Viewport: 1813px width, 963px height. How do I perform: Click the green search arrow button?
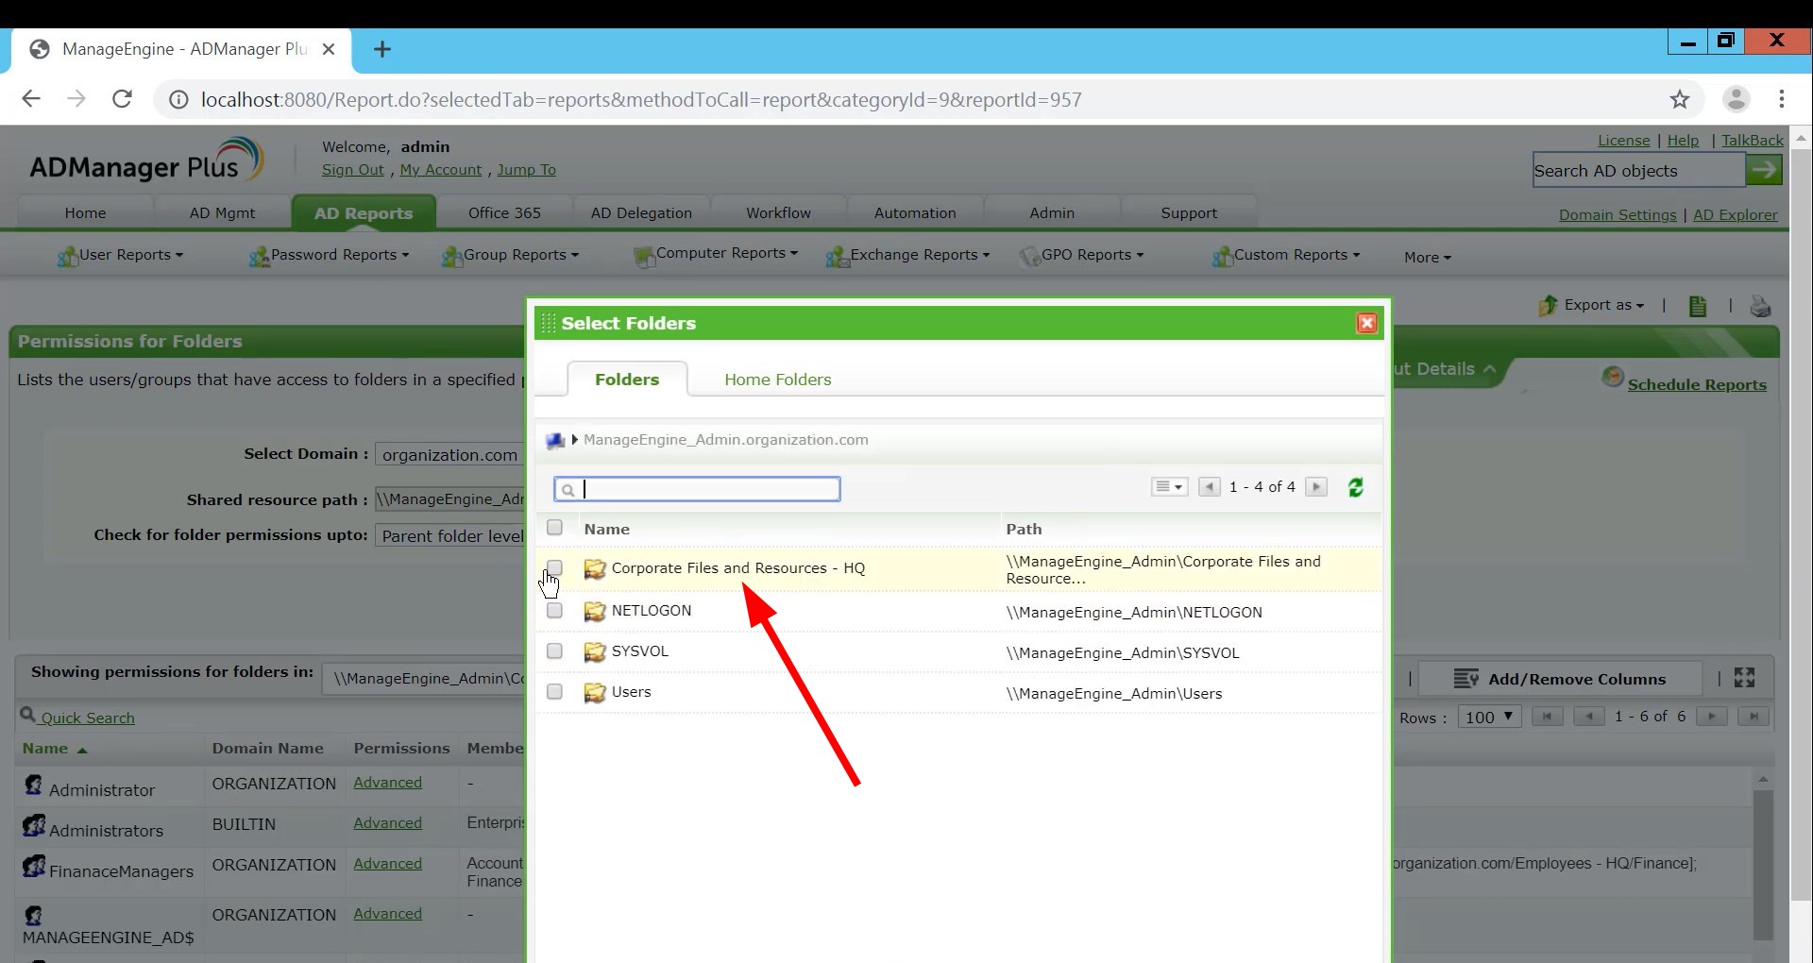tap(1764, 171)
